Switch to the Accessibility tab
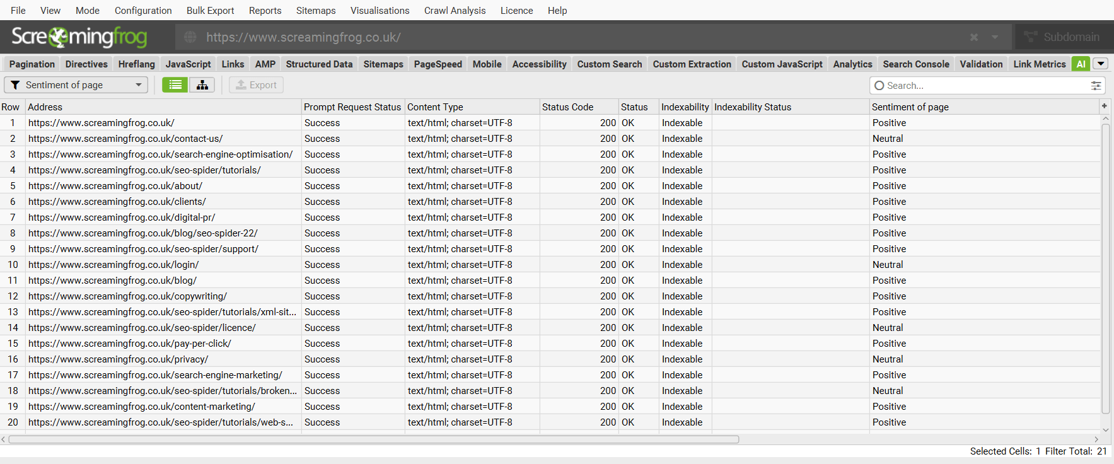This screenshot has height=464, width=1114. (x=540, y=64)
